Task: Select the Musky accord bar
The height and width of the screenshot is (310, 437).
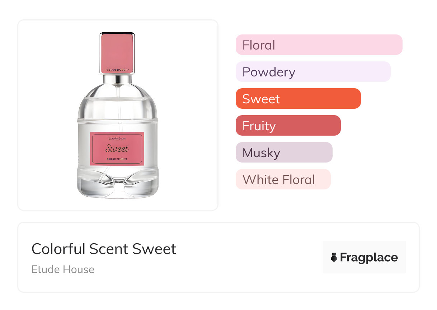Action: [284, 152]
